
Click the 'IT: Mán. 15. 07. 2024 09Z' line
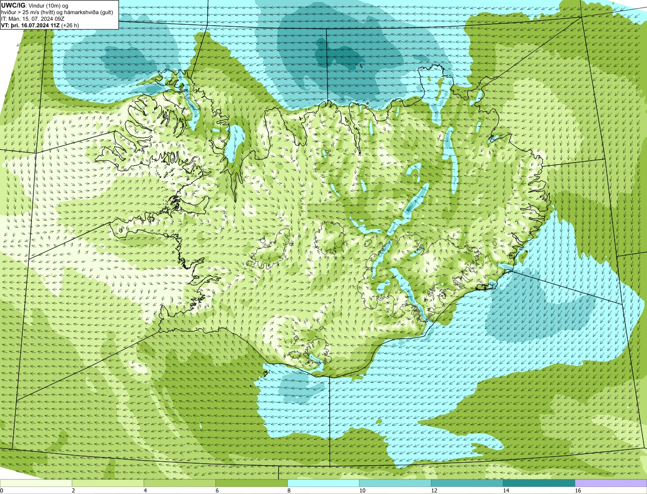33,19
